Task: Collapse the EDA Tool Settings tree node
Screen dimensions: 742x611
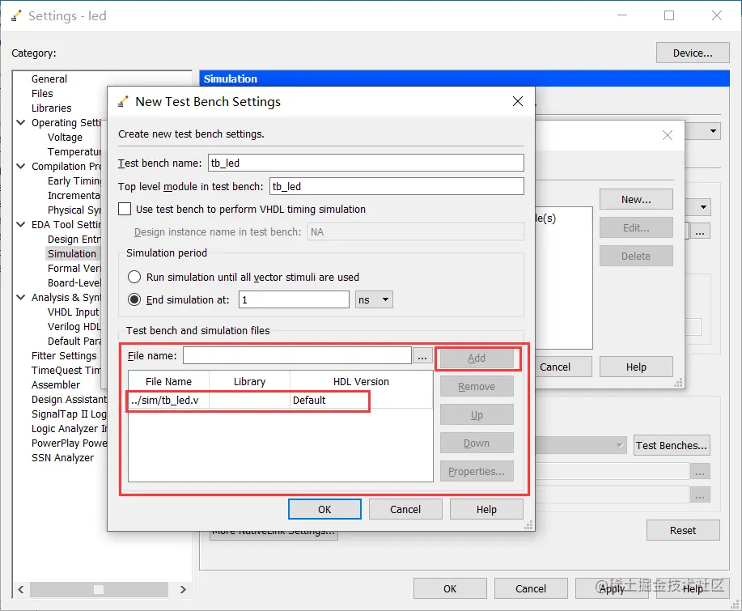Action: (21, 224)
